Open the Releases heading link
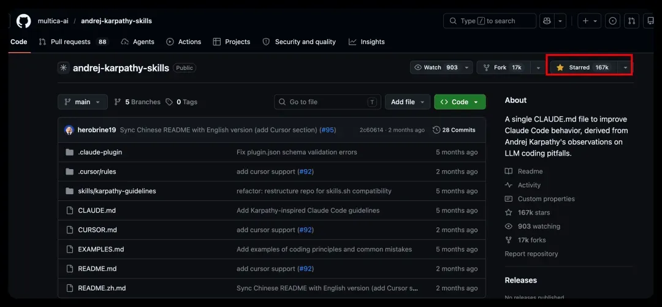 pos(521,281)
